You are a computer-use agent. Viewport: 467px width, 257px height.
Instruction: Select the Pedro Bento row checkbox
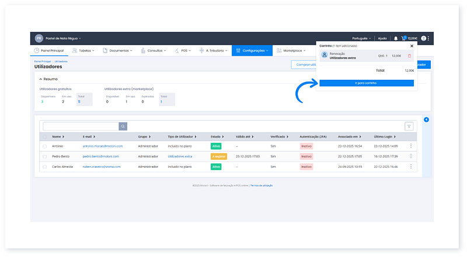pyautogui.click(x=45, y=157)
